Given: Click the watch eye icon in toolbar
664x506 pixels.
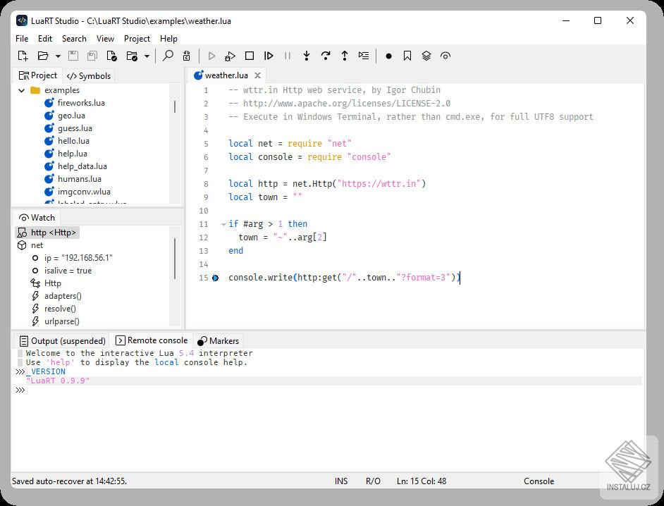Looking at the screenshot, I should point(445,56).
